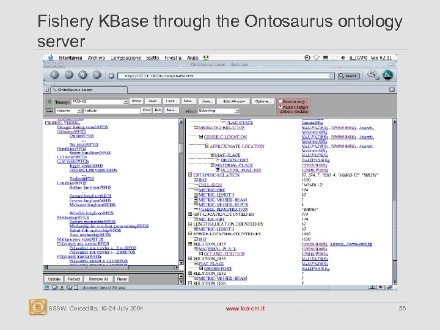Click the Netscape Reload page button
Viewport: 440px width, 330px height.
[x=82, y=75]
